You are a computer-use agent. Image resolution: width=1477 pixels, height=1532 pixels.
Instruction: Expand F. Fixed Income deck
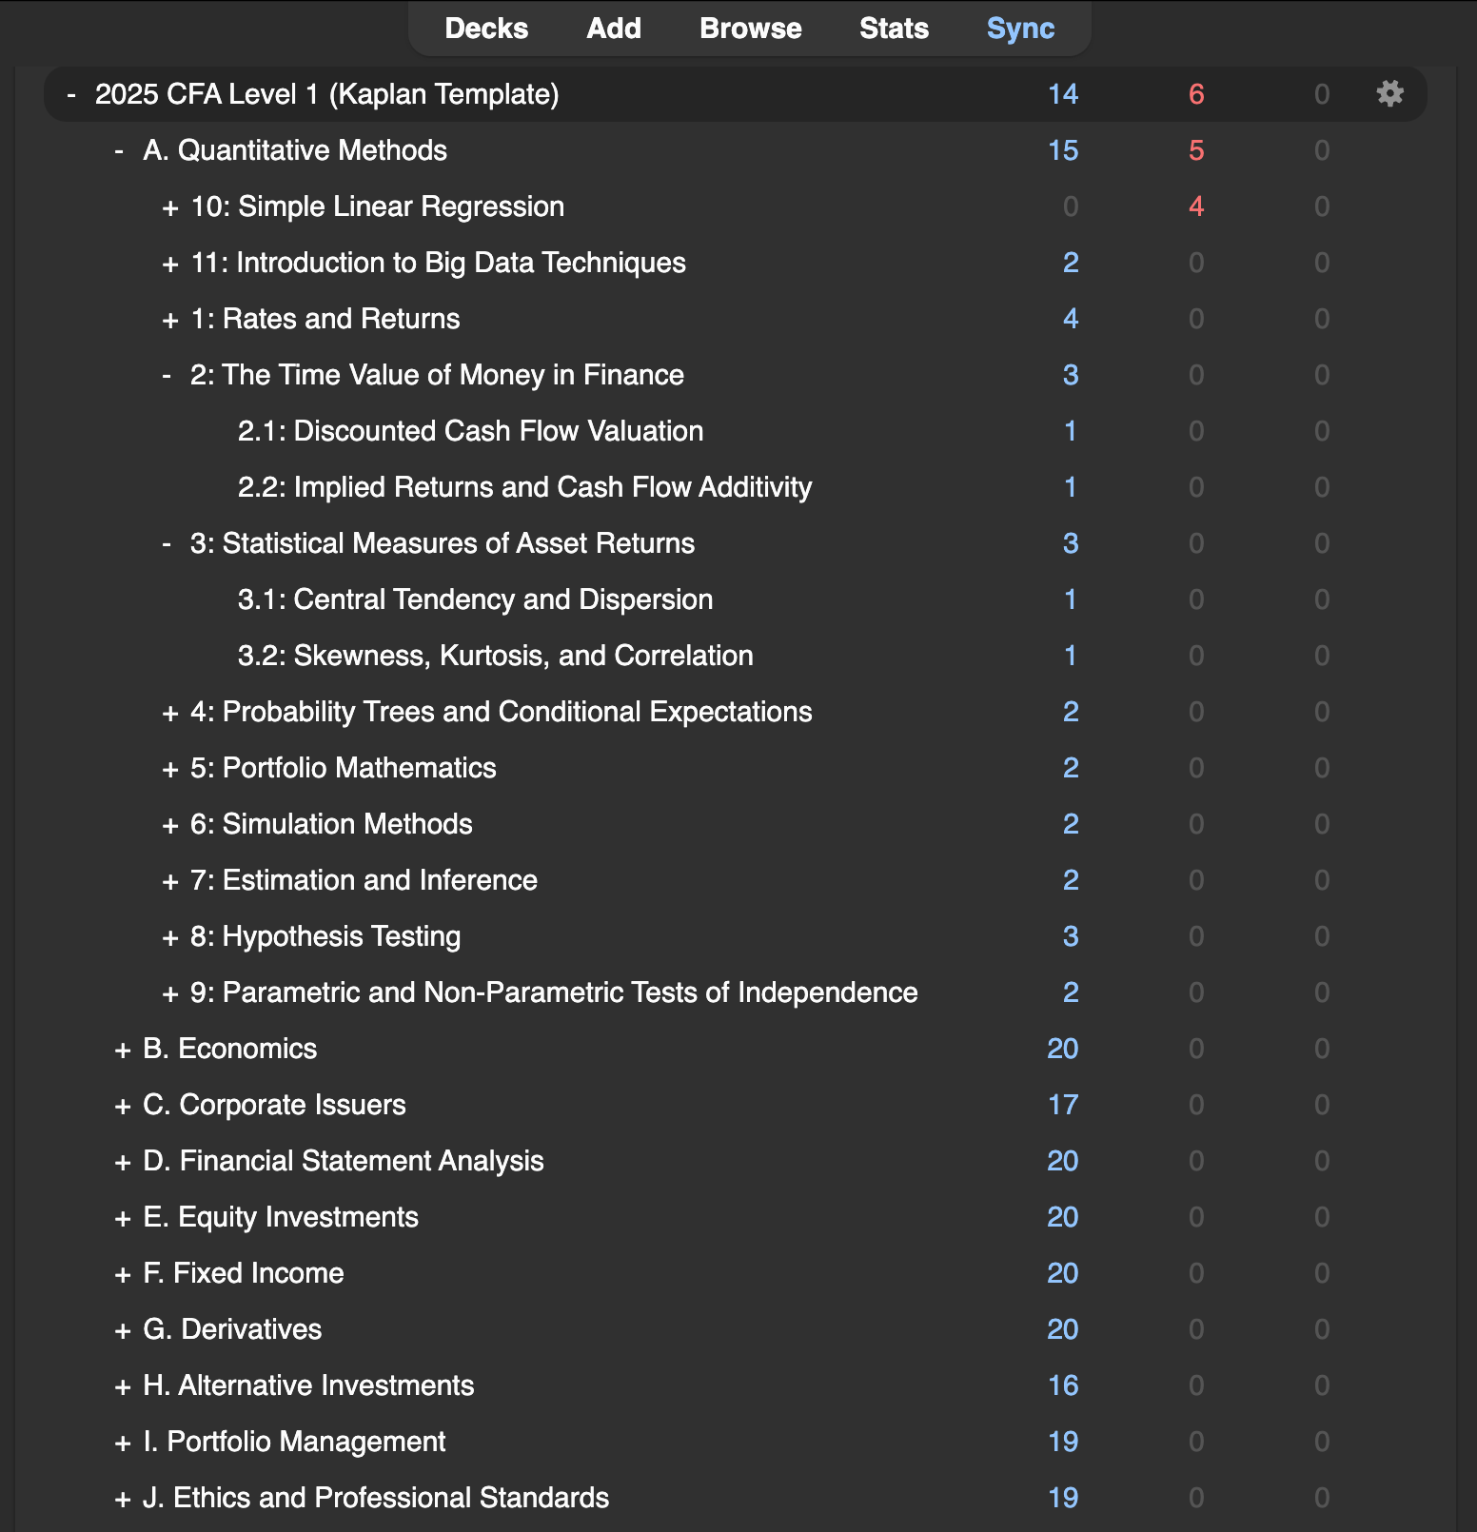123,1274
